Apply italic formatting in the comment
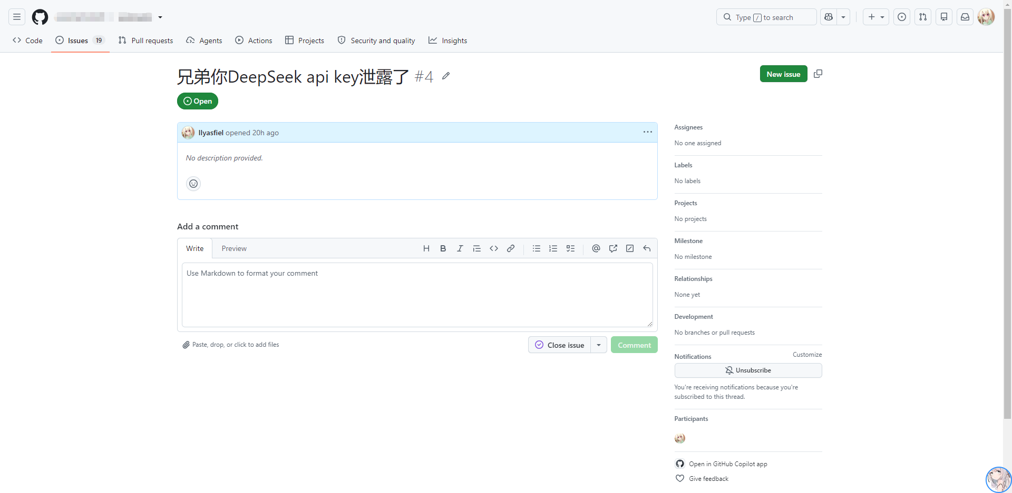Viewport: 1012px width, 493px height. pyautogui.click(x=460, y=248)
